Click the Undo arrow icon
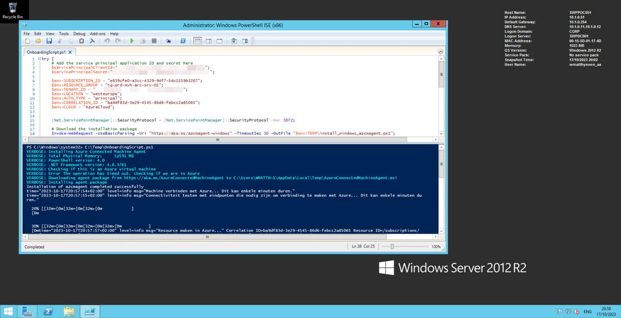621x318 pixels. pyautogui.click(x=107, y=41)
